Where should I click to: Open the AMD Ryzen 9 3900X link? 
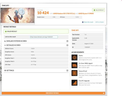click(x=86, y=13)
